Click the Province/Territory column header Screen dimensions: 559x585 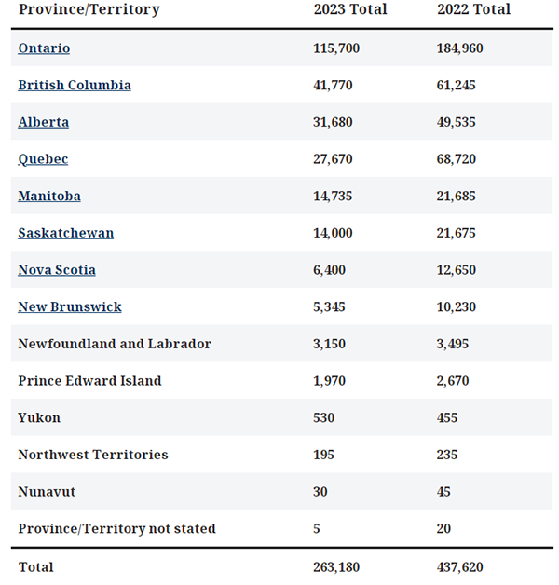tap(89, 10)
